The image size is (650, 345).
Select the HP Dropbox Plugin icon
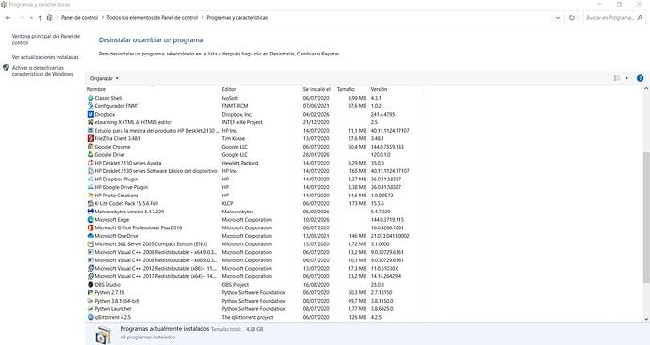90,180
